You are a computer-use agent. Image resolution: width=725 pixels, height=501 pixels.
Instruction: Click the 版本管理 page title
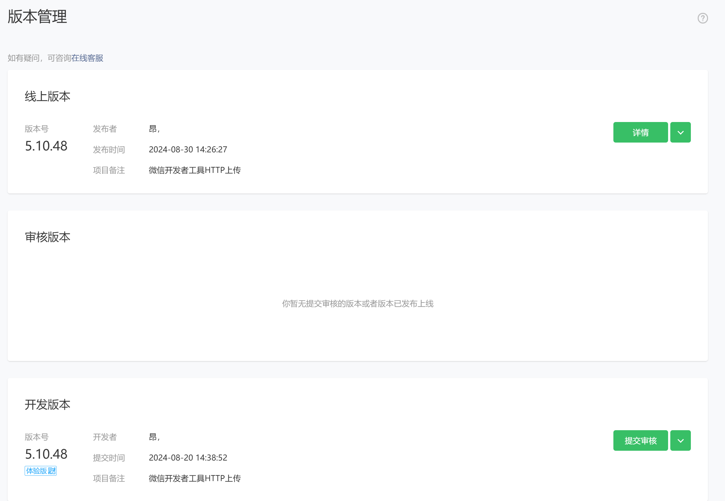[x=37, y=17]
